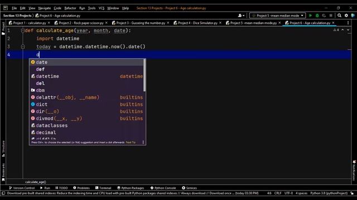Open completion popup three-dots options
The height and width of the screenshot is (200, 357).
pos(143,142)
